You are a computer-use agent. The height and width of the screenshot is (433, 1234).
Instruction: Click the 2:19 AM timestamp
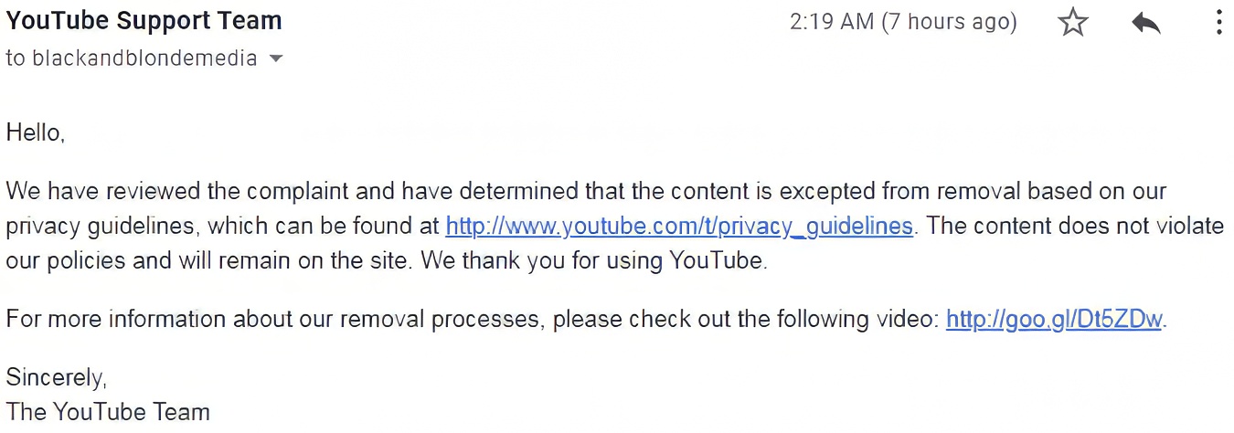[x=831, y=22]
